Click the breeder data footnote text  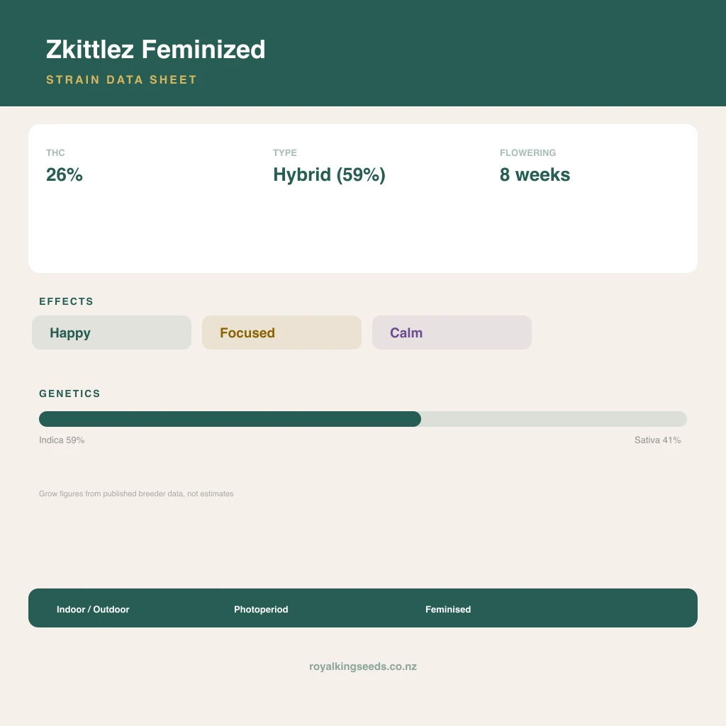(x=136, y=493)
